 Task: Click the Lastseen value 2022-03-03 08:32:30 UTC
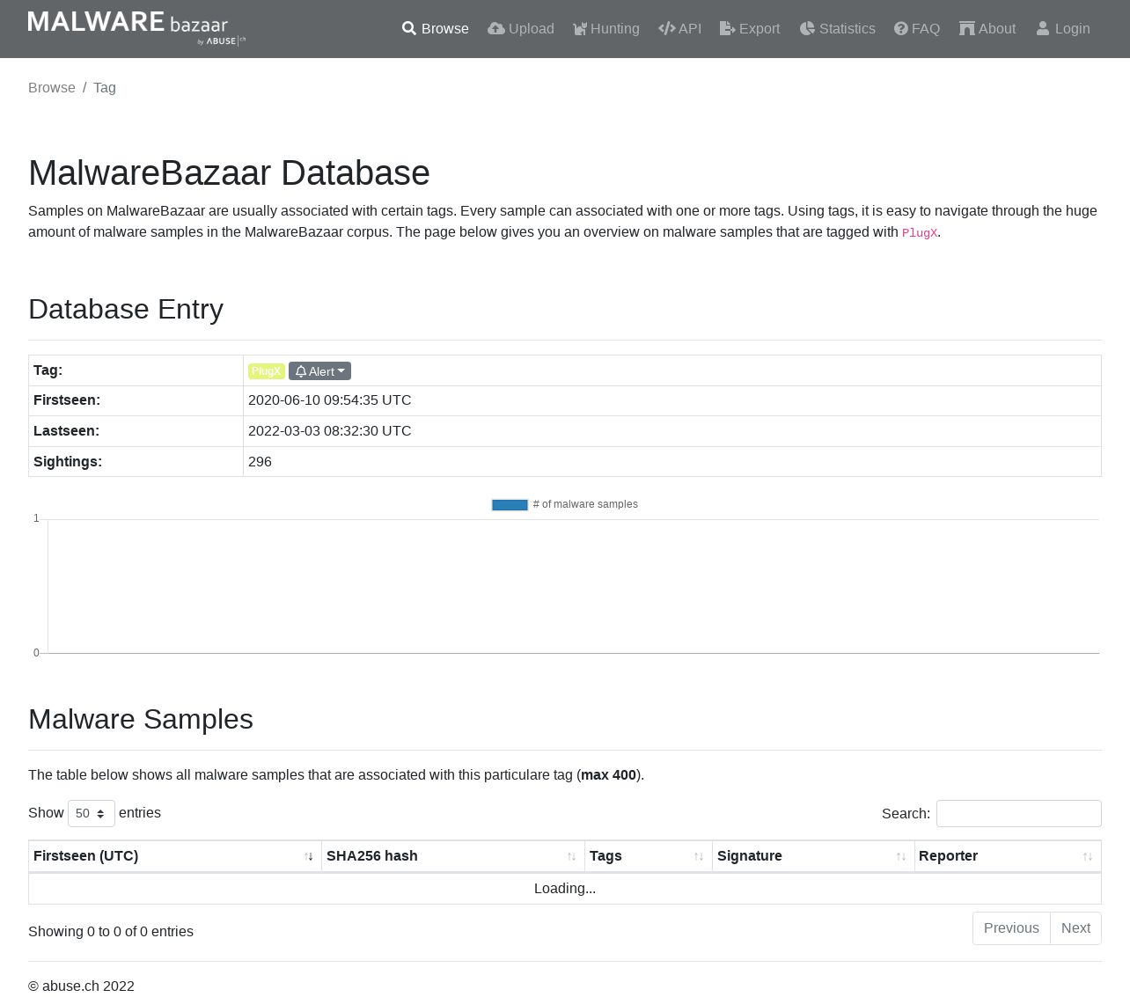[330, 431]
